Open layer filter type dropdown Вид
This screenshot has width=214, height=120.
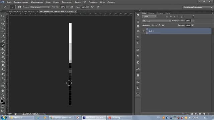(x=149, y=16)
